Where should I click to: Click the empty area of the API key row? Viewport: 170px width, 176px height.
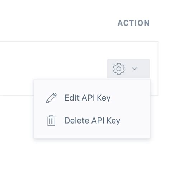(53, 60)
